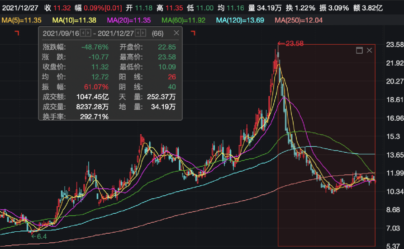
Task: Click the 23.58 peak price marker
Action: tap(290, 43)
